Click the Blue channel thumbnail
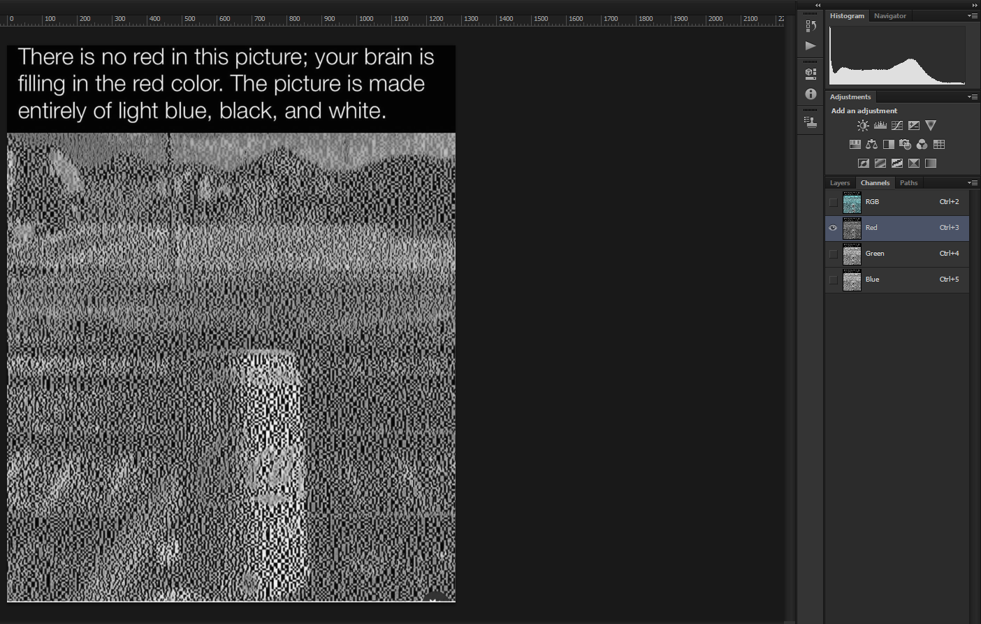The height and width of the screenshot is (624, 981). (x=852, y=280)
